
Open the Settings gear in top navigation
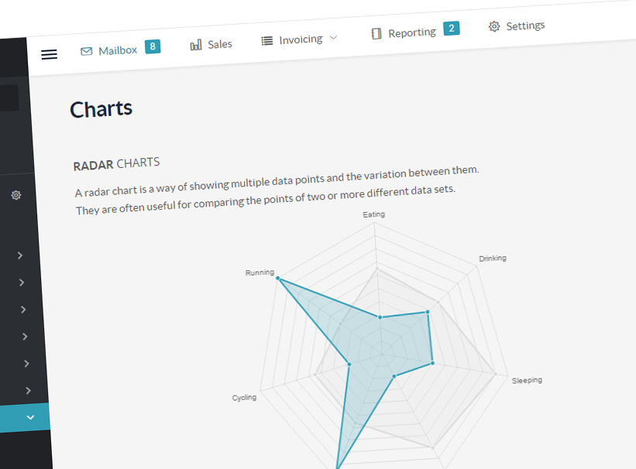pyautogui.click(x=494, y=27)
